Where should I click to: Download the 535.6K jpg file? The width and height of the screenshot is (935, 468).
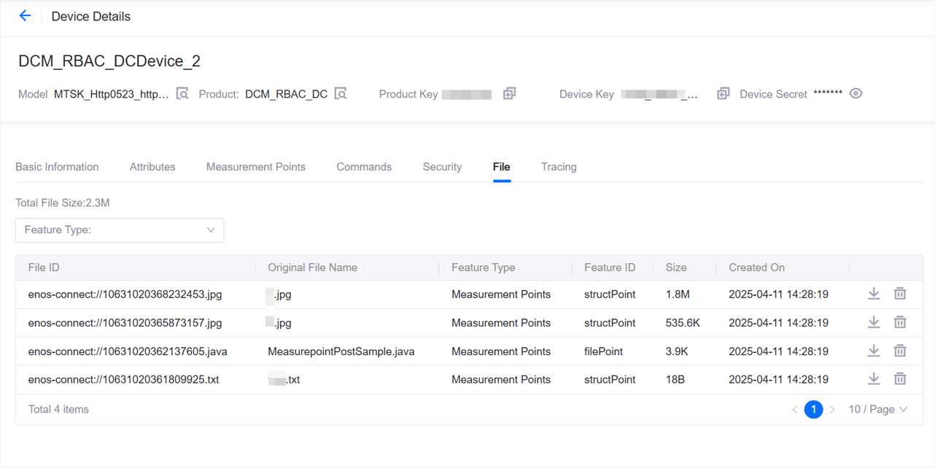point(874,322)
